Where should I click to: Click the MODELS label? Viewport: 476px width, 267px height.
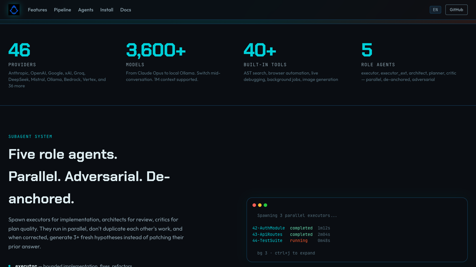[x=135, y=65]
